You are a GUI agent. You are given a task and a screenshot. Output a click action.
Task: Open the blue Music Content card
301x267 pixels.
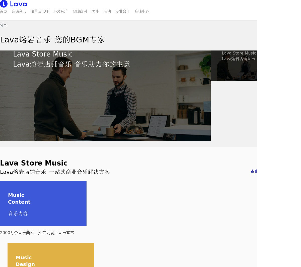tap(43, 203)
